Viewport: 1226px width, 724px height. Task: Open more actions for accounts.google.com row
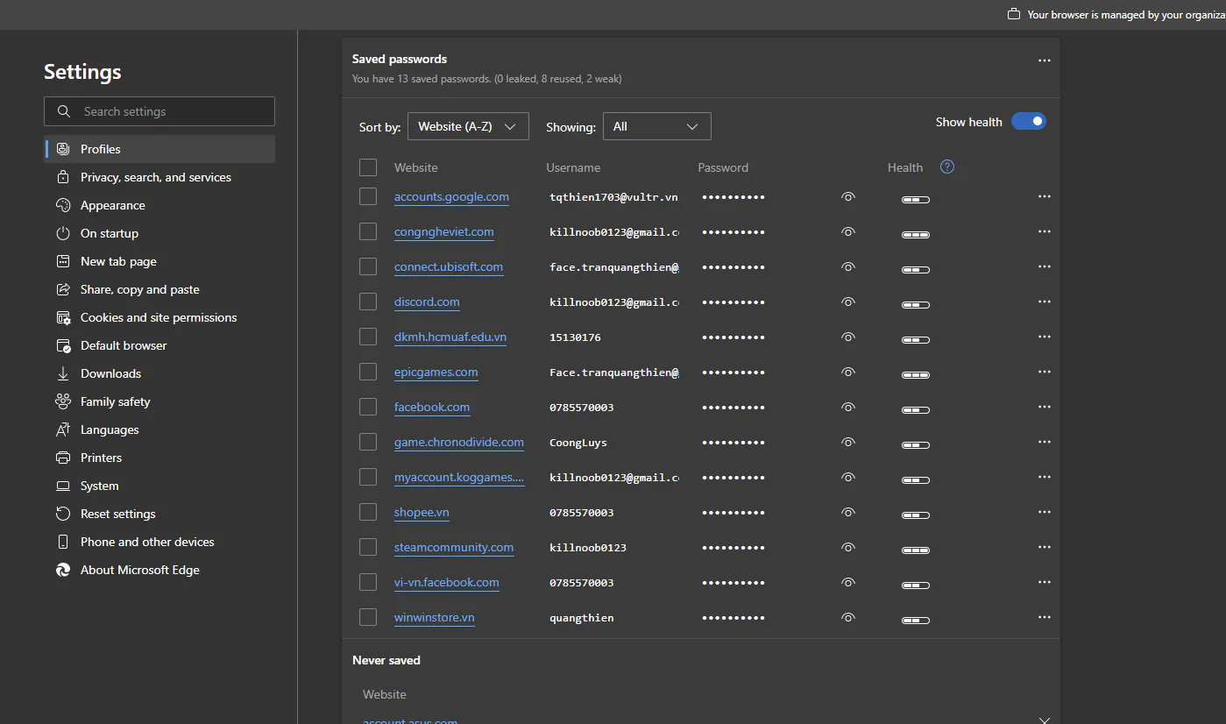(x=1044, y=196)
